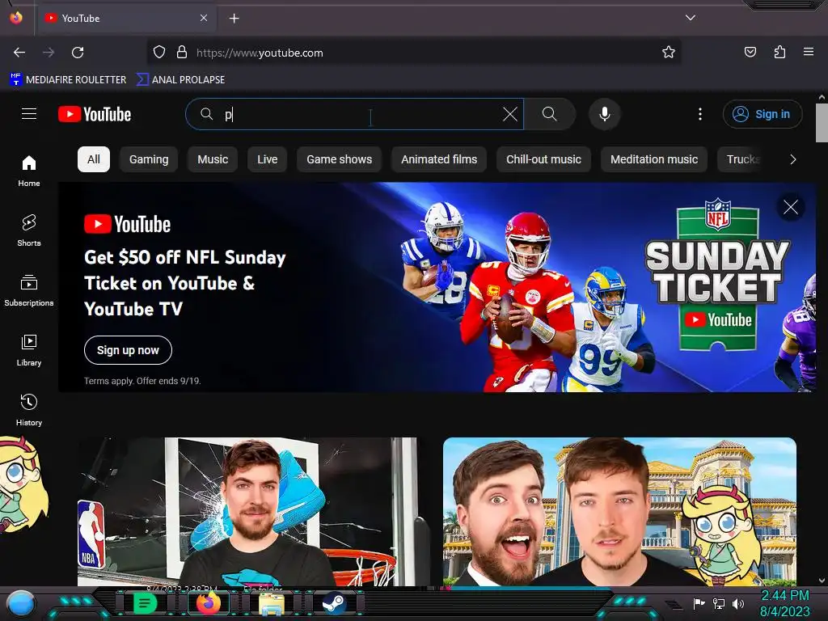828x621 pixels.
Task: Close the YouTube browser tab
Action: pyautogui.click(x=204, y=18)
